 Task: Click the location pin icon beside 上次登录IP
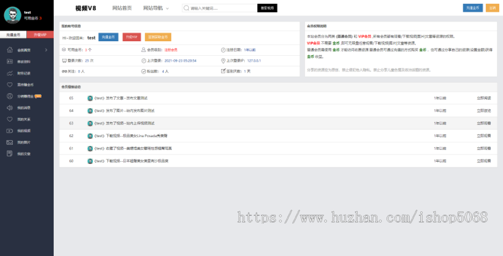point(223,60)
